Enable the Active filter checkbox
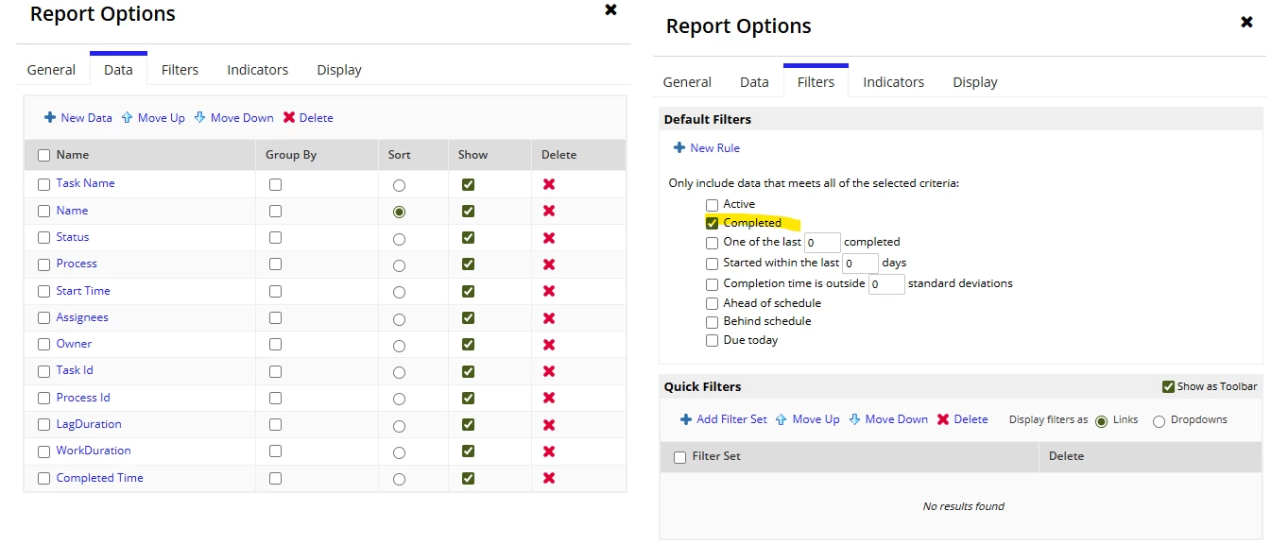1271x545 pixels. pyautogui.click(x=713, y=205)
